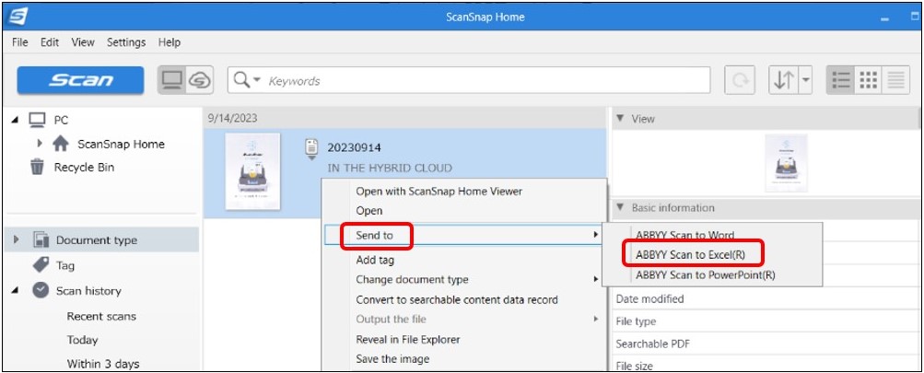Click the File type field label
This screenshot has height=373, width=924.
[636, 321]
